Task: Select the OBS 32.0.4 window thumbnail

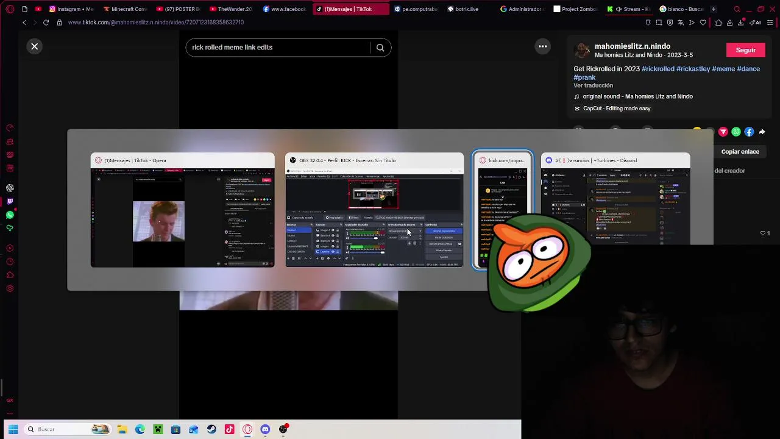Action: [x=374, y=210]
